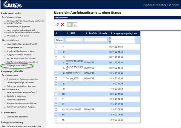Image resolution: width=181 pixels, height=128 pixels.
Task: Toggle the checkbox for row 13
Action: click(56, 110)
